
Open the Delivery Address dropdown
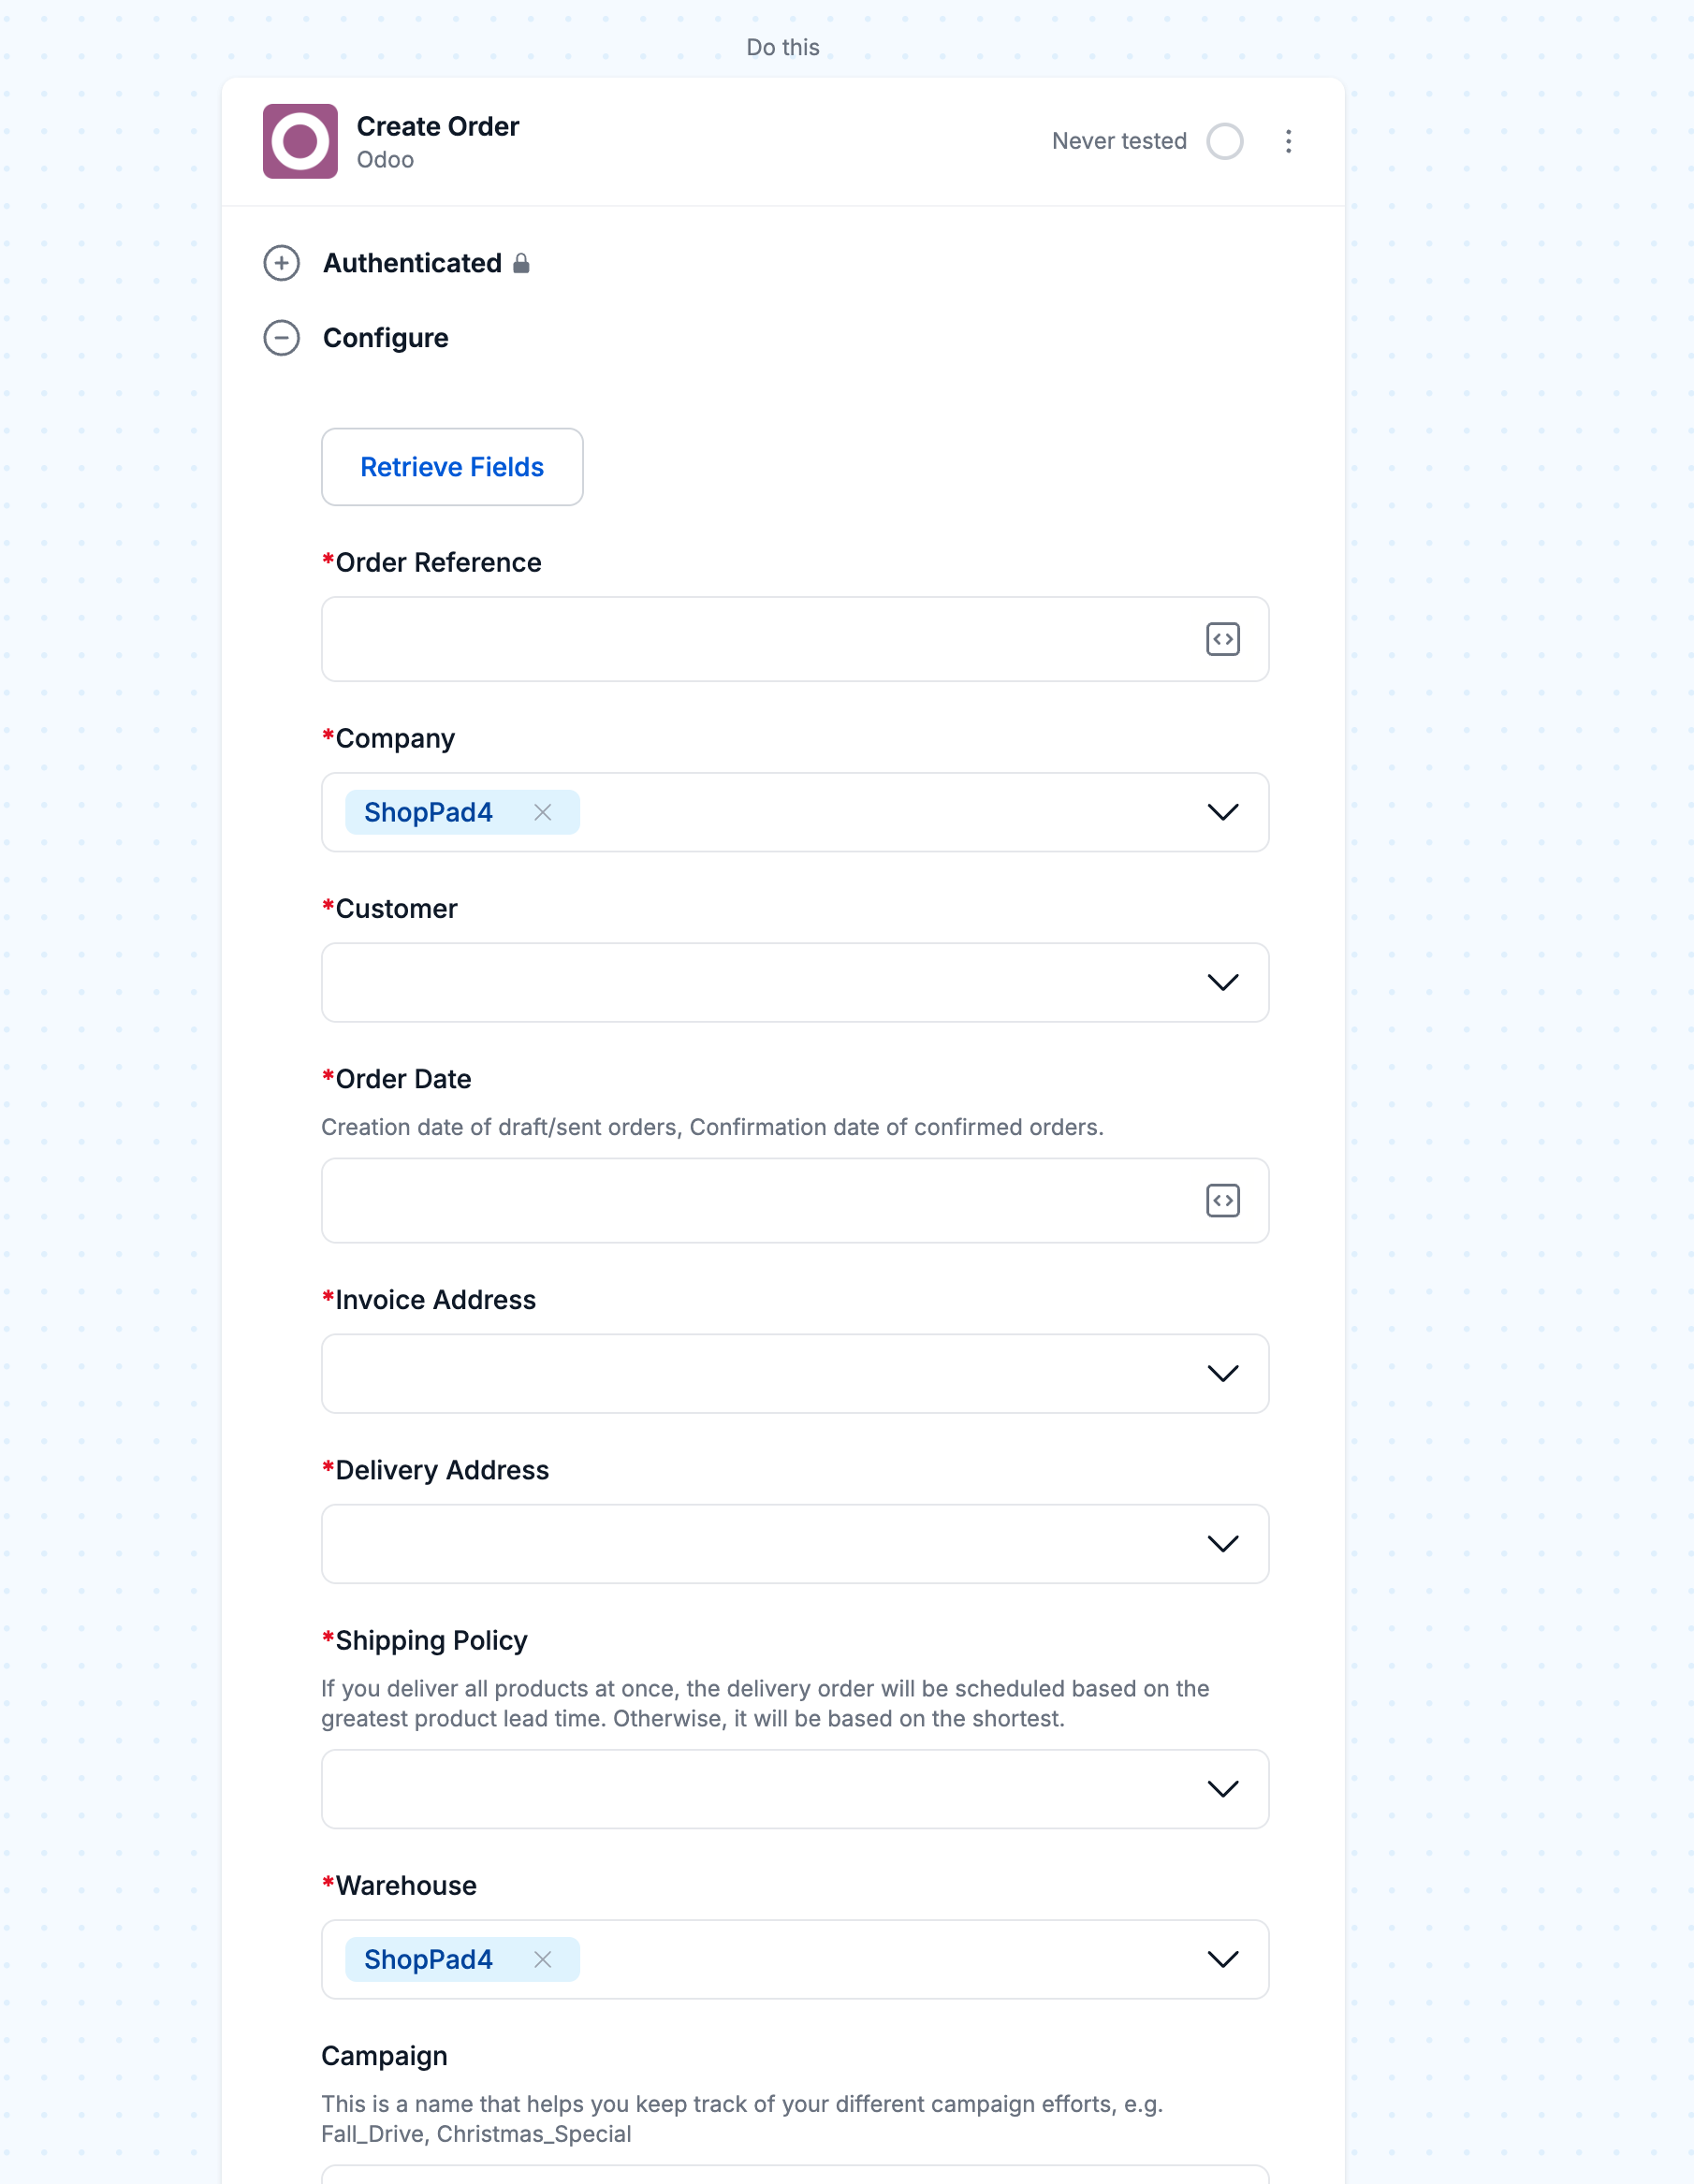795,1543
